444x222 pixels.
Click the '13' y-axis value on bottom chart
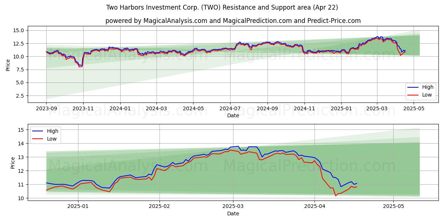coord(21,157)
